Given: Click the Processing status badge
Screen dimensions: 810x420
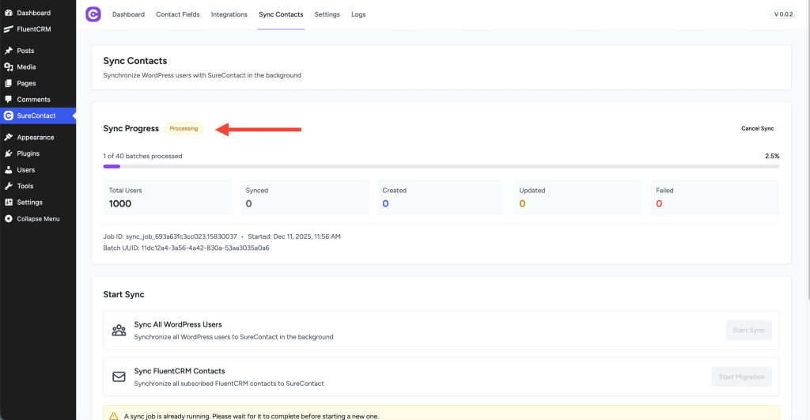Looking at the screenshot, I should tap(184, 128).
